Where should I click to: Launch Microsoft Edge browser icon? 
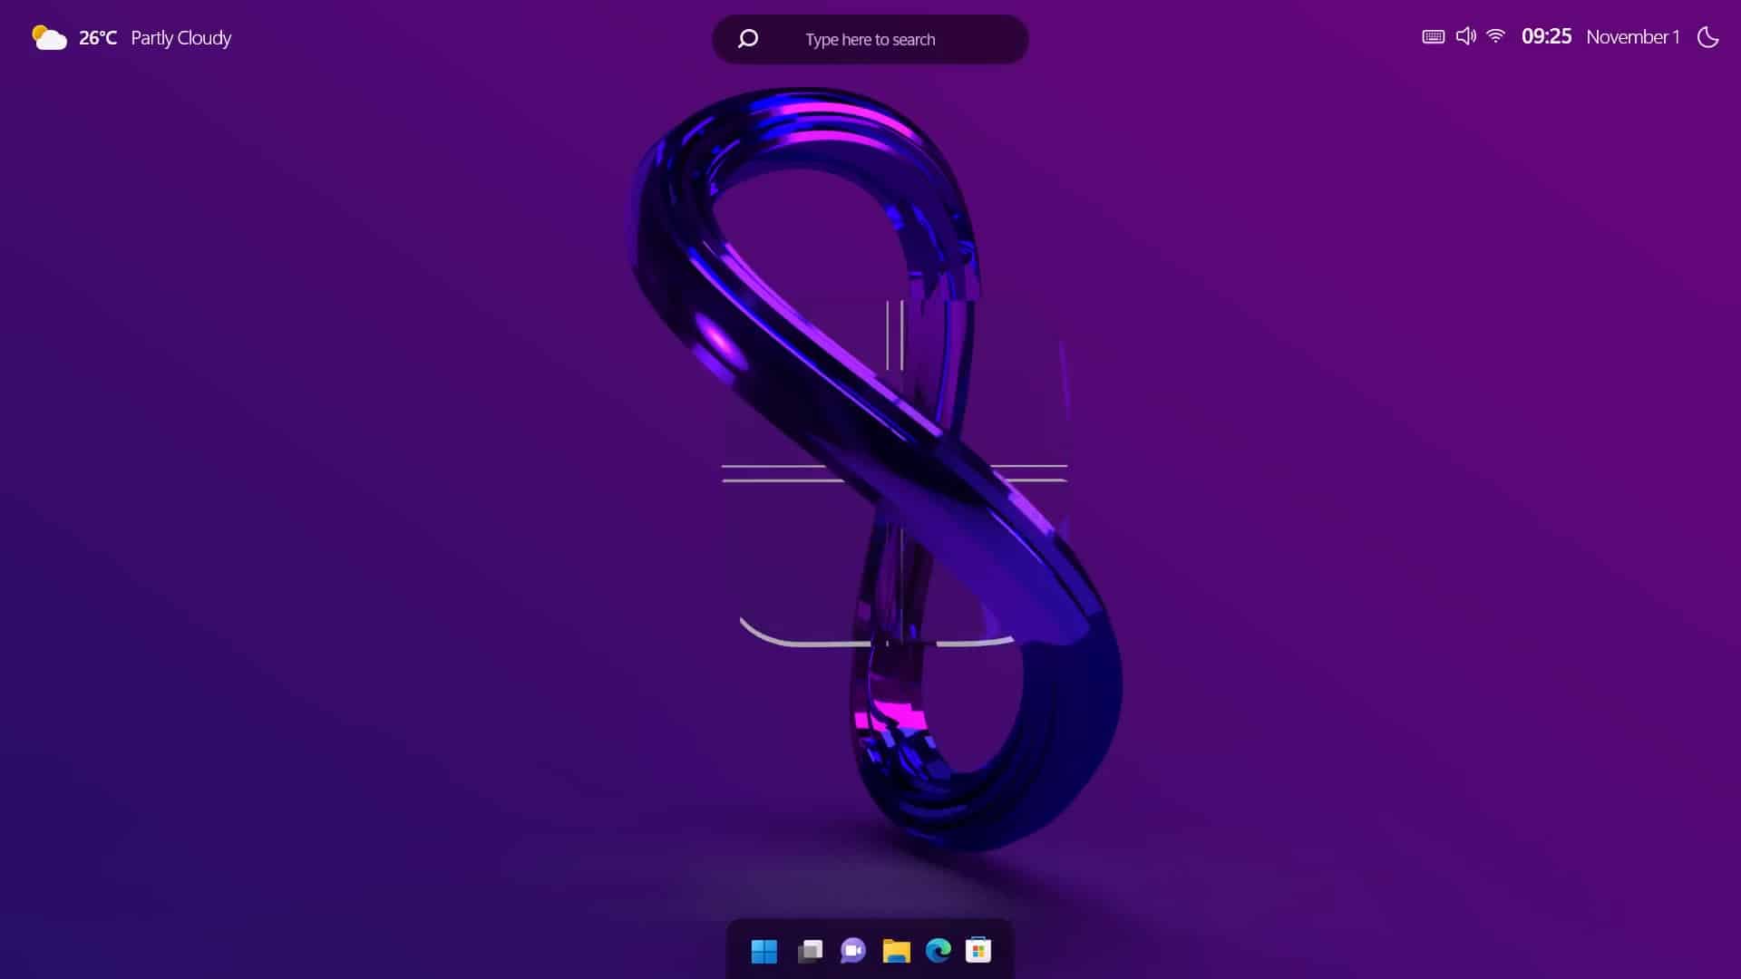pyautogui.click(x=939, y=950)
